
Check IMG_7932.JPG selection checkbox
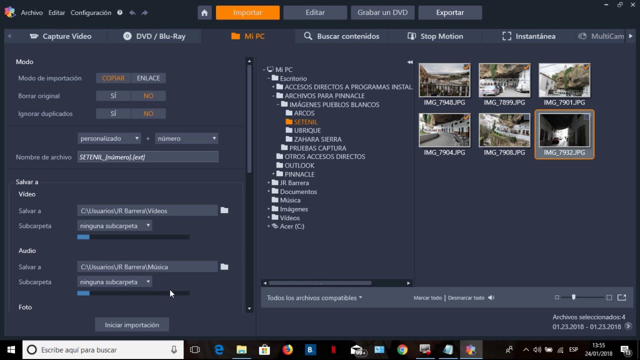click(586, 116)
